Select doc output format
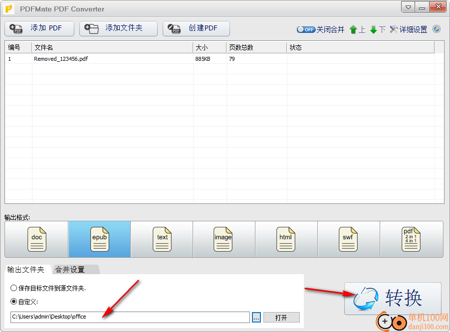Screen dimensions: 450x332 pyautogui.click(x=36, y=239)
